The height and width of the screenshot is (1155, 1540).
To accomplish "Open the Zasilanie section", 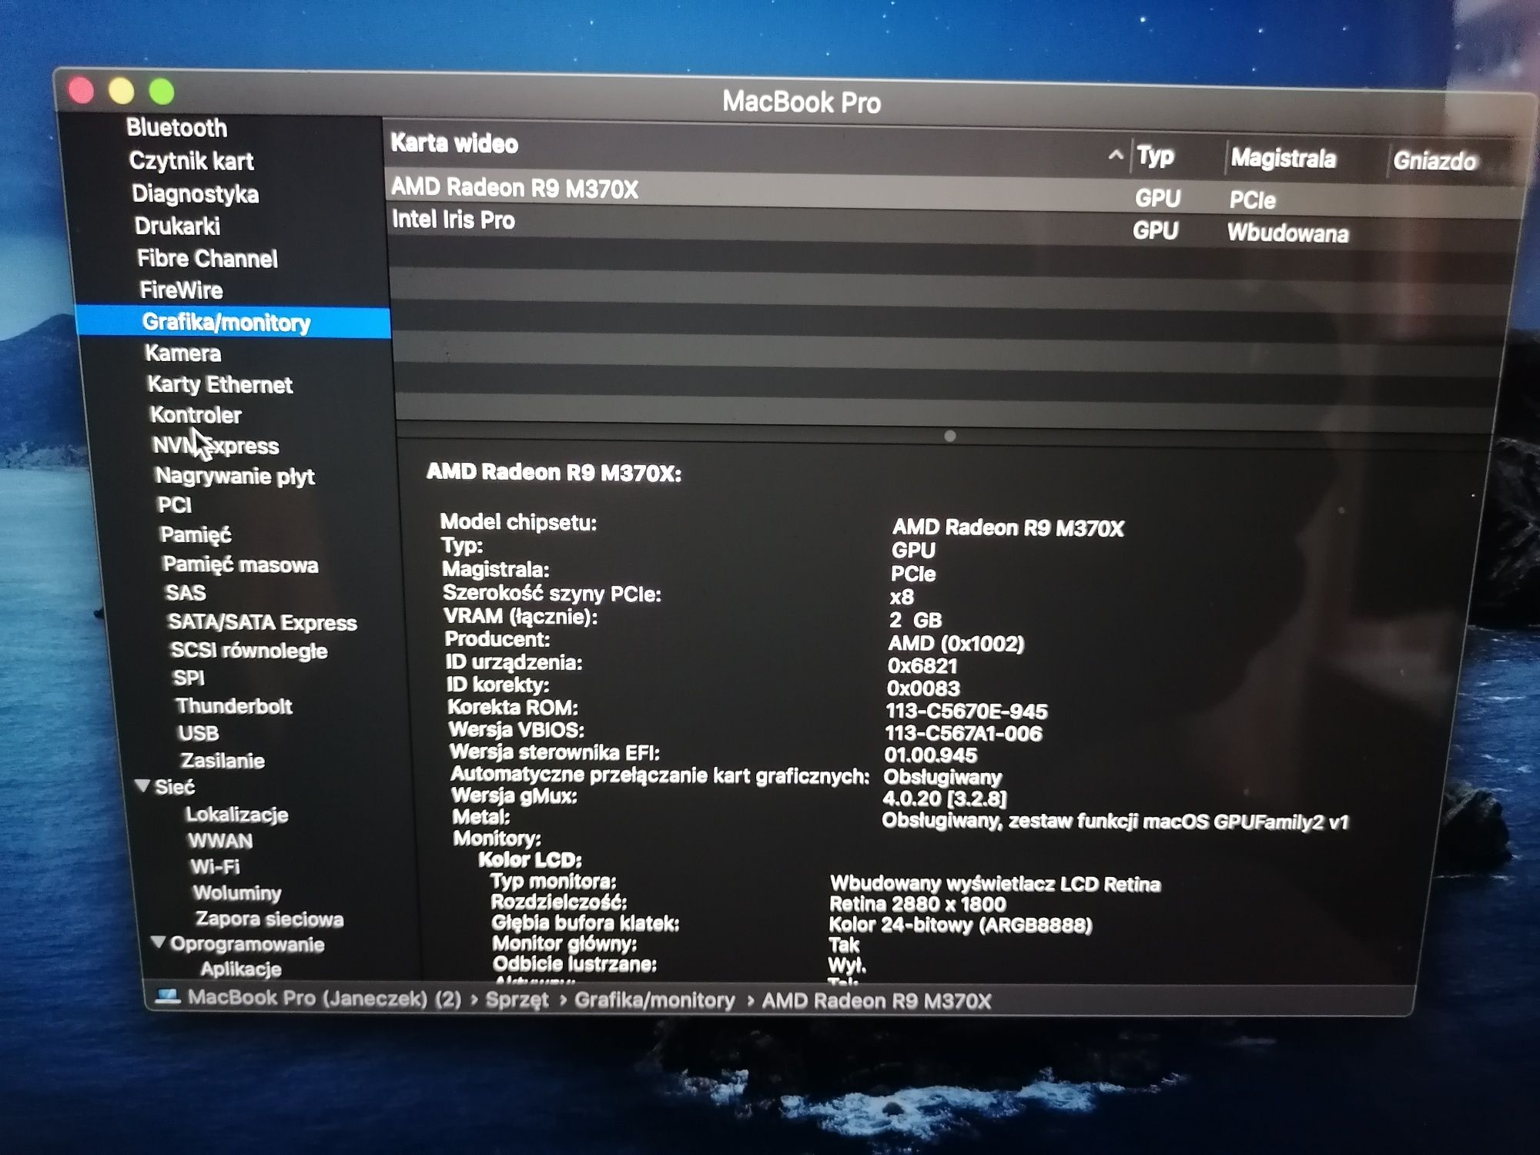I will tap(223, 761).
